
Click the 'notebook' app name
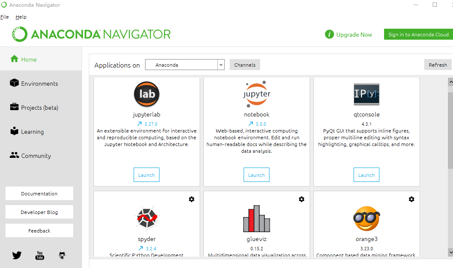tap(257, 114)
